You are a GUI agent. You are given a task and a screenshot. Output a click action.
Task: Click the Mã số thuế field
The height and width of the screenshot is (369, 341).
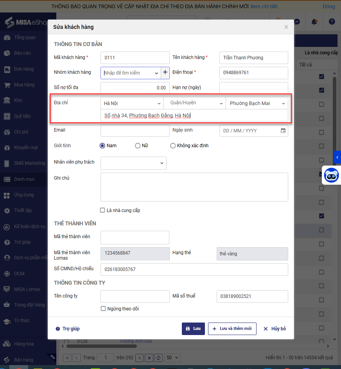click(252, 296)
